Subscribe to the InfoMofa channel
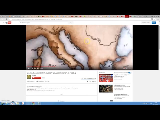The image size is (160, 120). [36, 78]
